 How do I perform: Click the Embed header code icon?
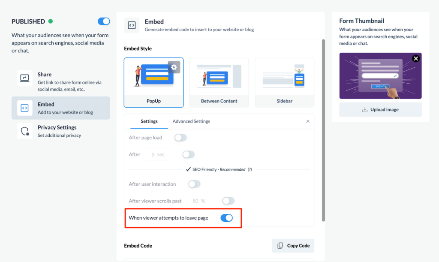[132, 25]
